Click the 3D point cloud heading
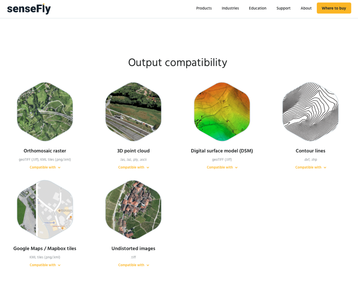 click(x=133, y=151)
